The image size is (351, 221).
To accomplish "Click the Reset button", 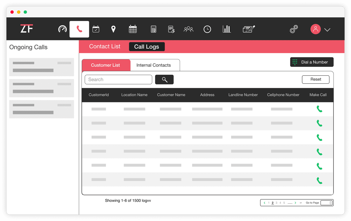I will coord(316,79).
